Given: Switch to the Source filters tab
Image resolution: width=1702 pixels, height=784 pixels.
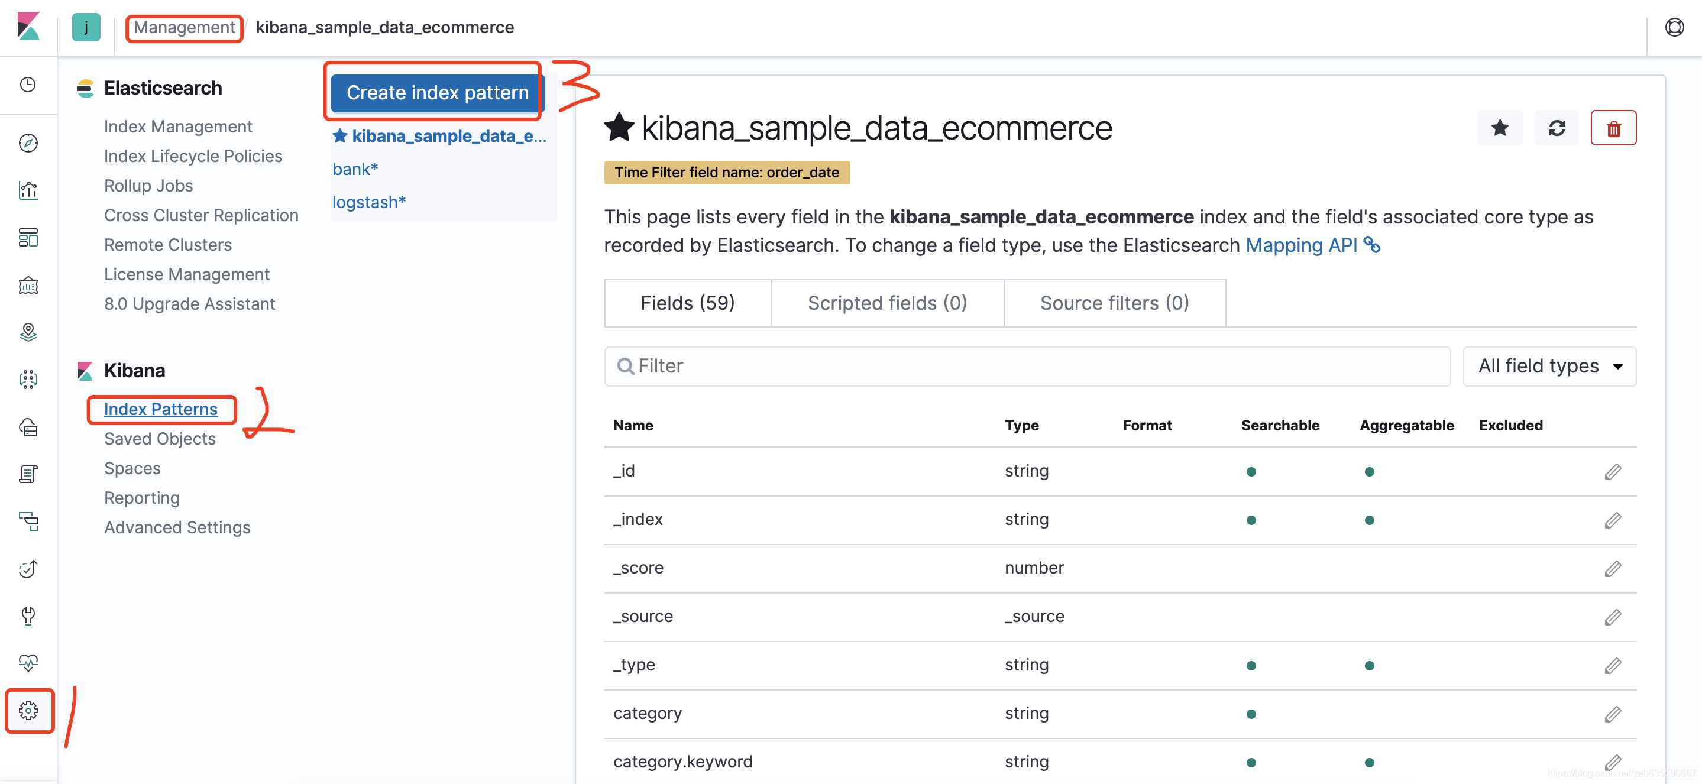Looking at the screenshot, I should click(1115, 303).
